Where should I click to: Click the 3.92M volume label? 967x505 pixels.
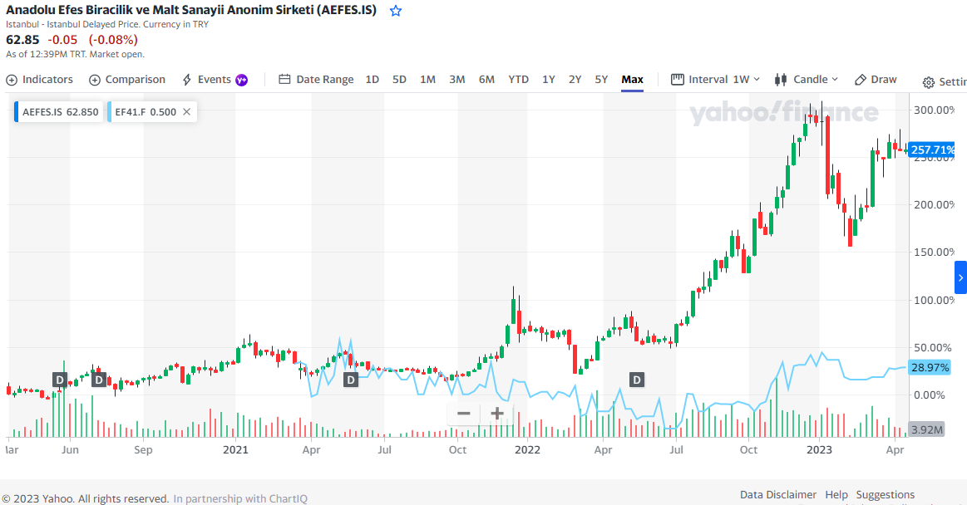click(927, 430)
